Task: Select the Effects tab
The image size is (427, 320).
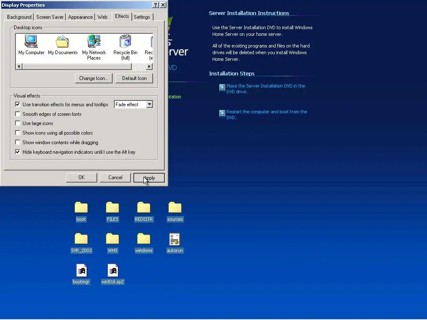Action: click(x=122, y=16)
